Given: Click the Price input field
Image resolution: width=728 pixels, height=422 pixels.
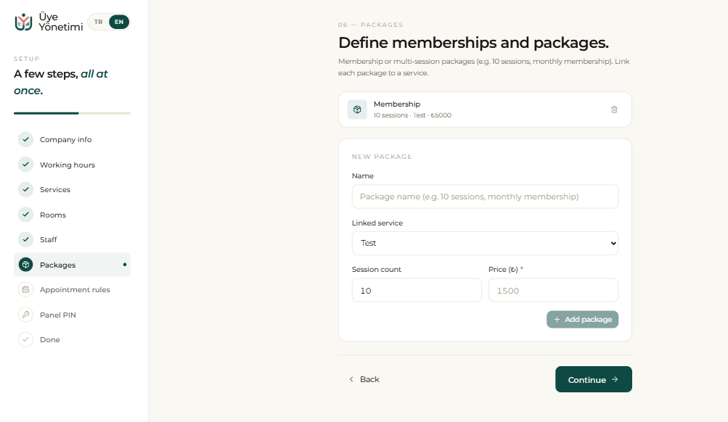Looking at the screenshot, I should click(x=553, y=290).
